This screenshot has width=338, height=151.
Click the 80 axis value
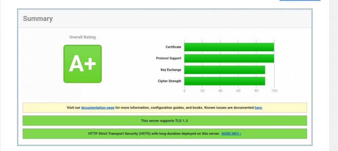[x=256, y=91]
